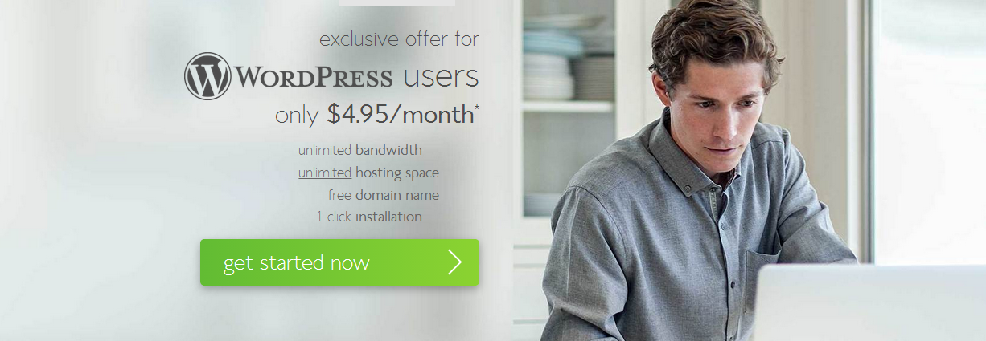Click the 1-click installation text
986x341 pixels.
point(369,217)
